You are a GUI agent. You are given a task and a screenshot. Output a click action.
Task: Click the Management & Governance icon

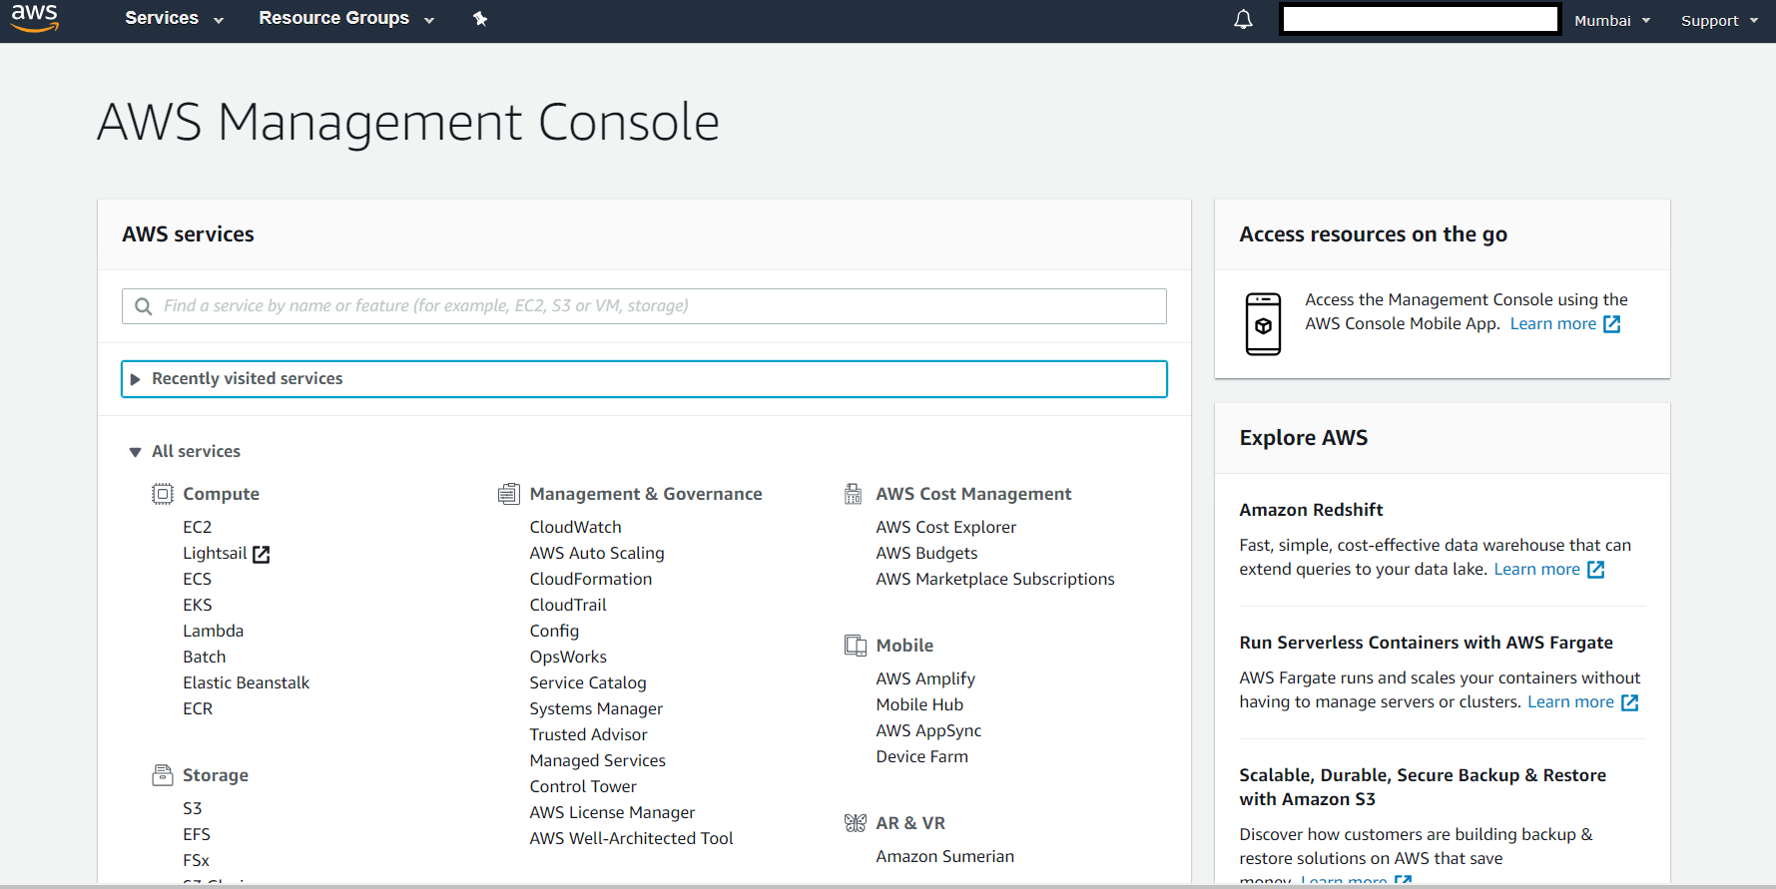[x=509, y=494]
